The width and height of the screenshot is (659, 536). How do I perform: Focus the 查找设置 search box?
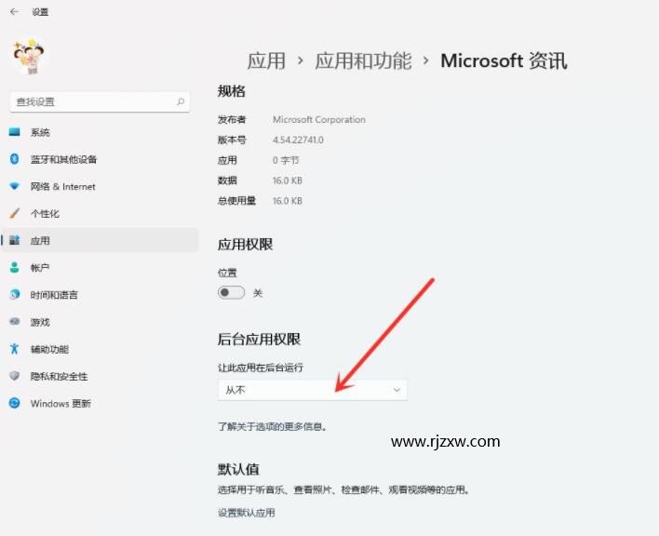click(x=100, y=101)
